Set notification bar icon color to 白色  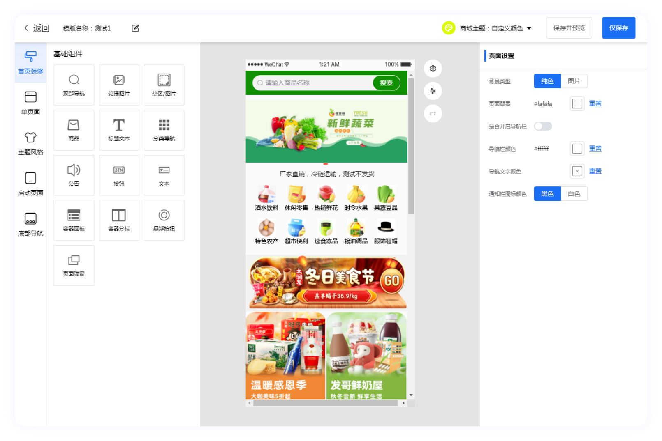pyautogui.click(x=574, y=194)
